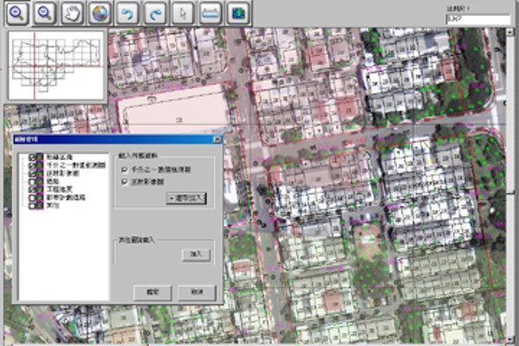519x346 pixels.
Task: Uncheck the 工程地質 layer checkbox
Action: [x=32, y=189]
